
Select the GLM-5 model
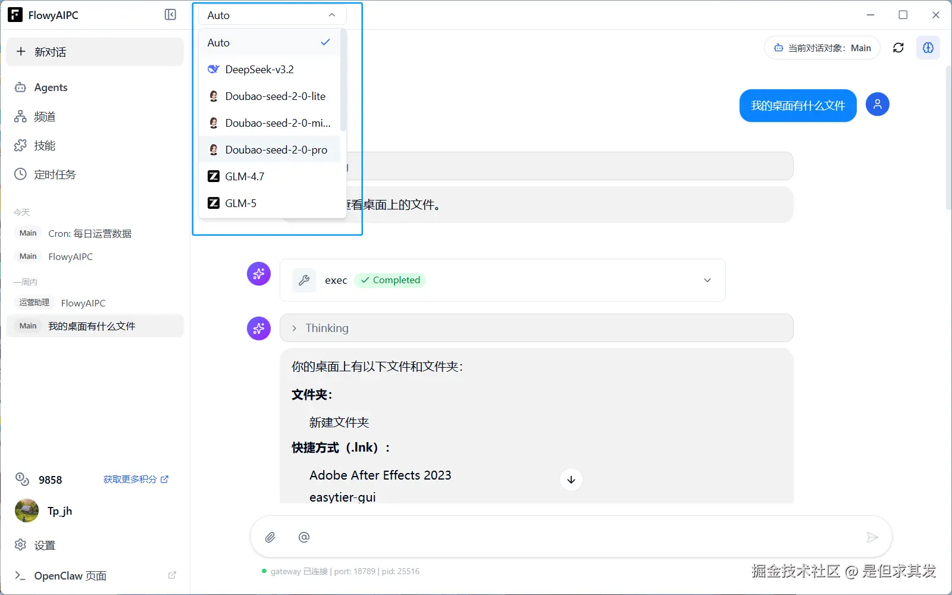(x=240, y=203)
